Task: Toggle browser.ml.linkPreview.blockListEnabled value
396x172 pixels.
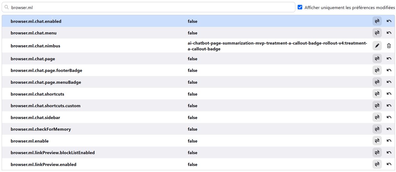Action: coord(377,153)
